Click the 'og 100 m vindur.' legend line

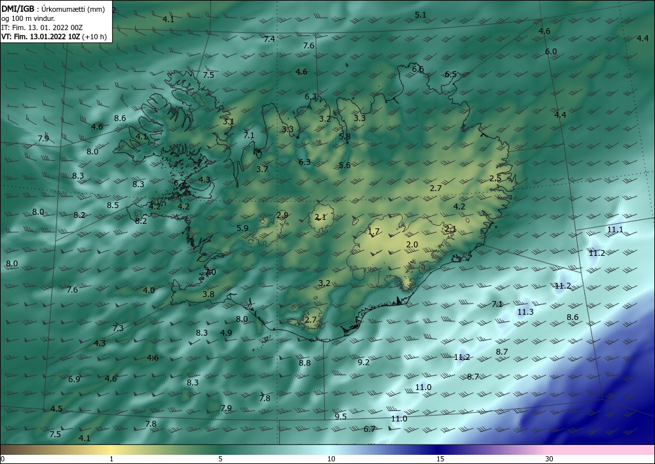pos(28,19)
